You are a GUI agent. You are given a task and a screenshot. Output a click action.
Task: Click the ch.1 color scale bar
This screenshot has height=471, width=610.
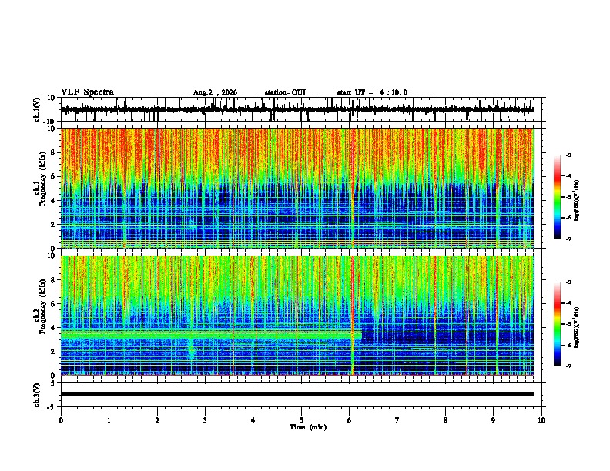coord(558,197)
